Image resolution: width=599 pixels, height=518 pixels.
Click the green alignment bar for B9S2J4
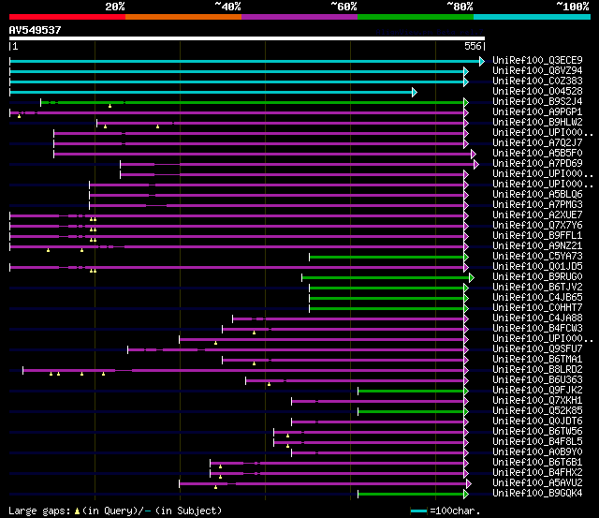[x=252, y=102]
